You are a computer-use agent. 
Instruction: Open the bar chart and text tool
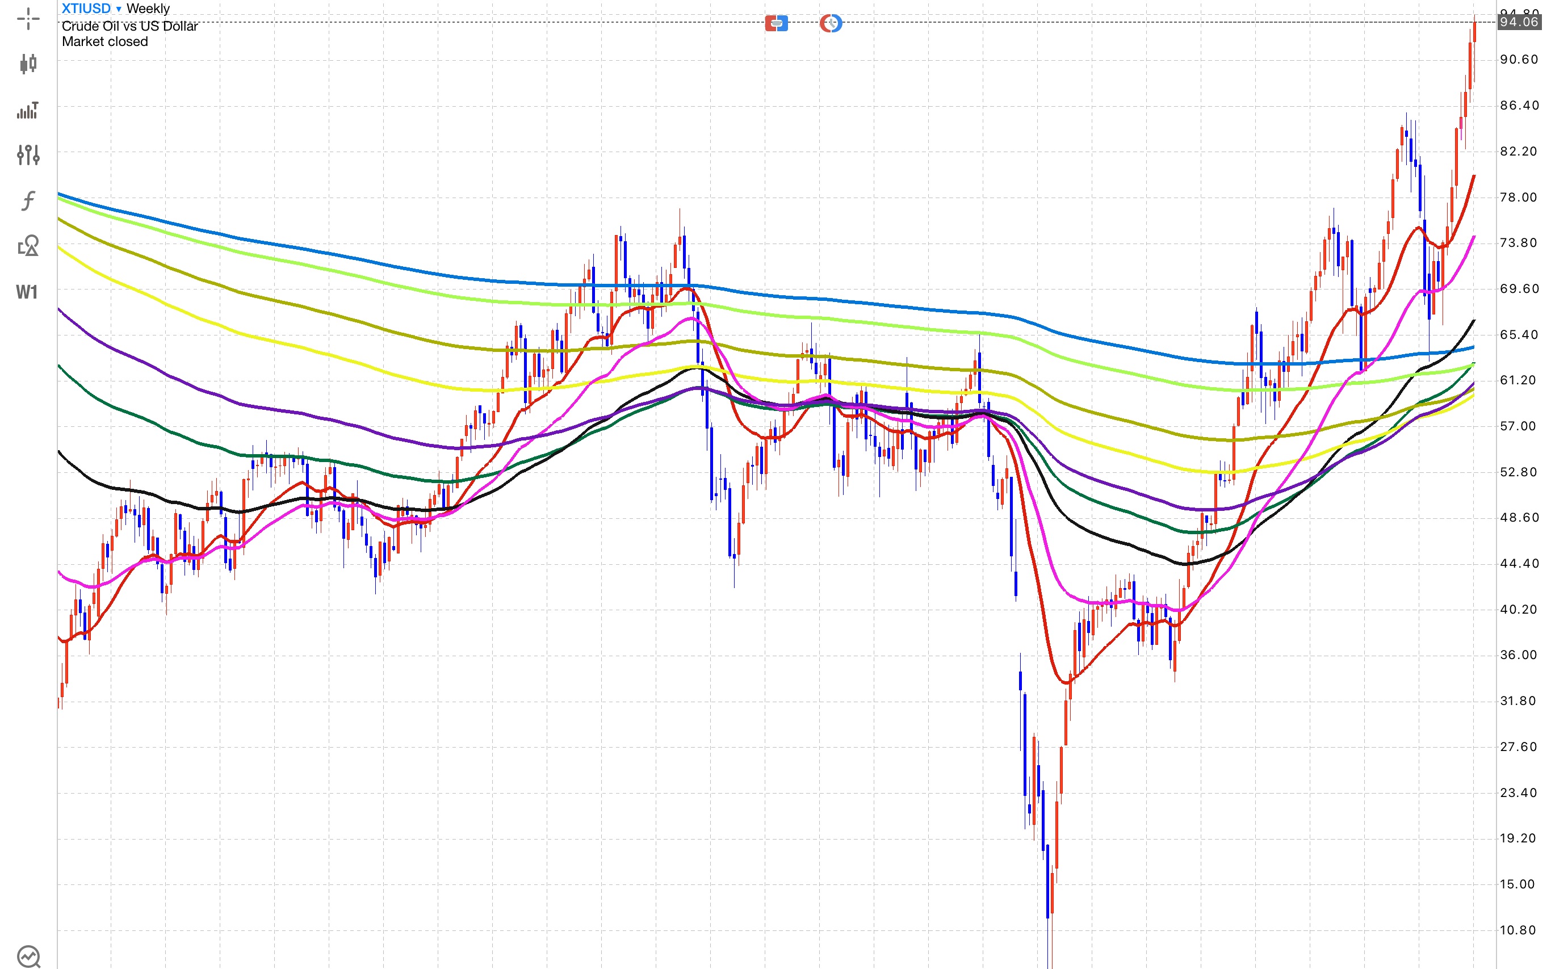28,110
